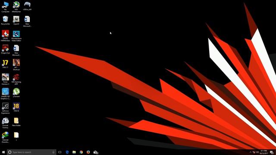Select the M1 - Shortcut icon
The image size is (276, 155).
click(x=16, y=65)
